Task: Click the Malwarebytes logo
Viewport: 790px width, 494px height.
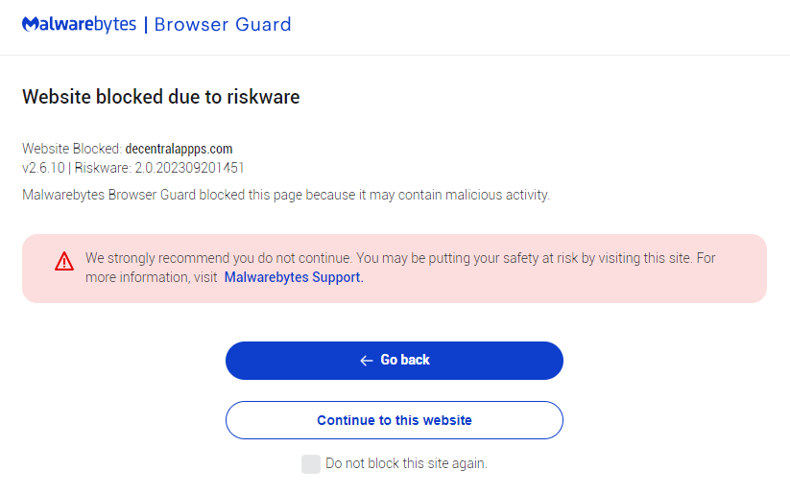Action: coord(79,24)
